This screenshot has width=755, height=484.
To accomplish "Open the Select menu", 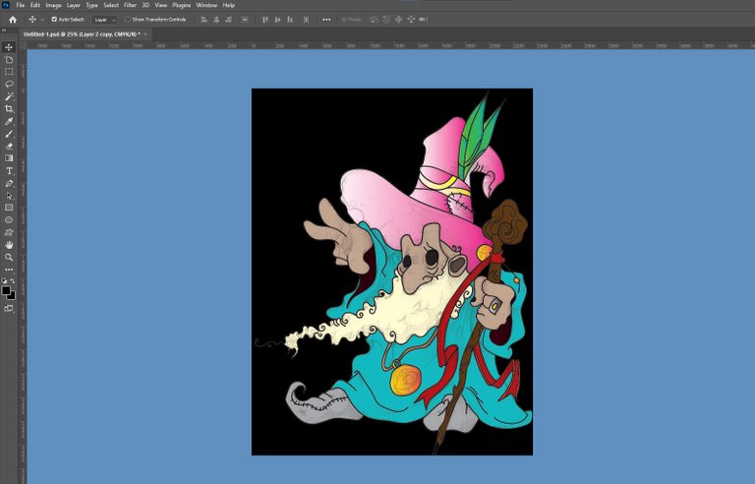I will [x=111, y=5].
